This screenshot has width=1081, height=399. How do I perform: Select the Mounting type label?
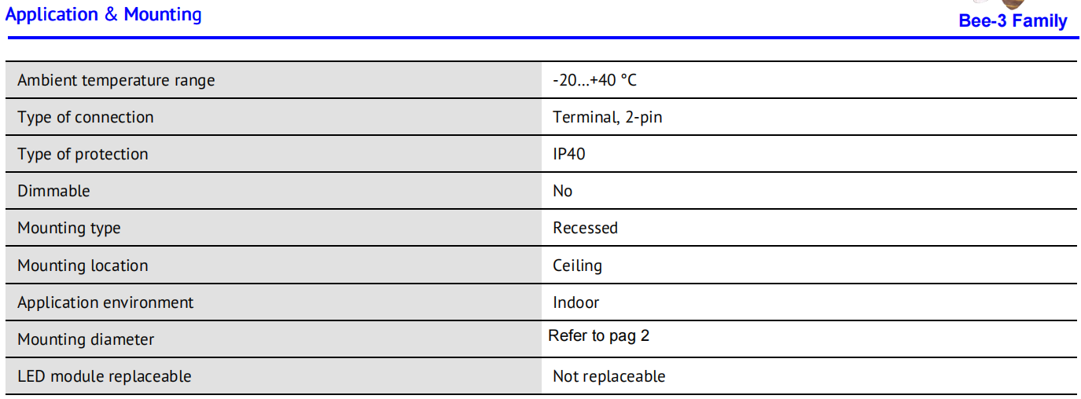[x=69, y=228]
